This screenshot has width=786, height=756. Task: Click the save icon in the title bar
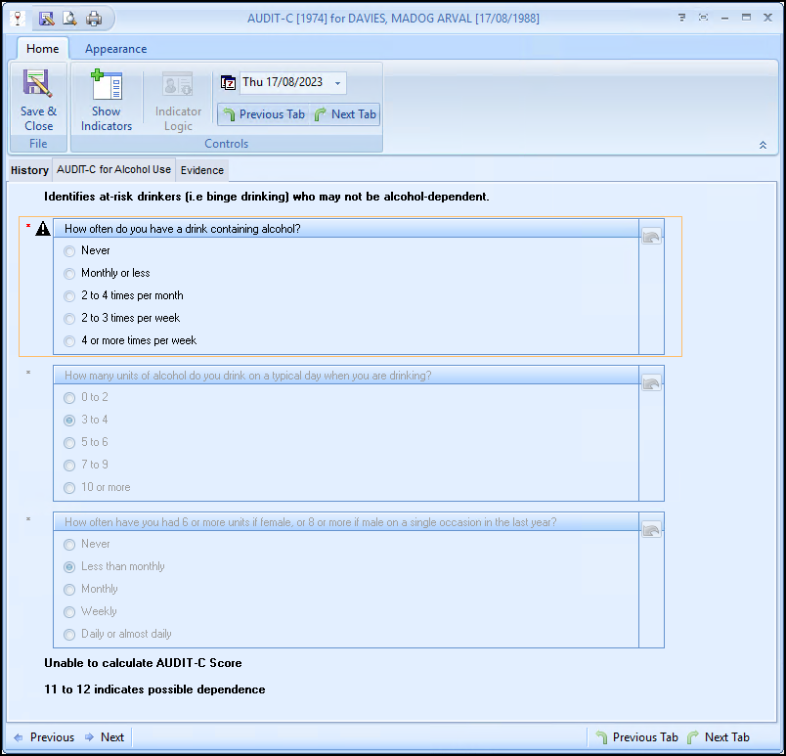pos(47,18)
